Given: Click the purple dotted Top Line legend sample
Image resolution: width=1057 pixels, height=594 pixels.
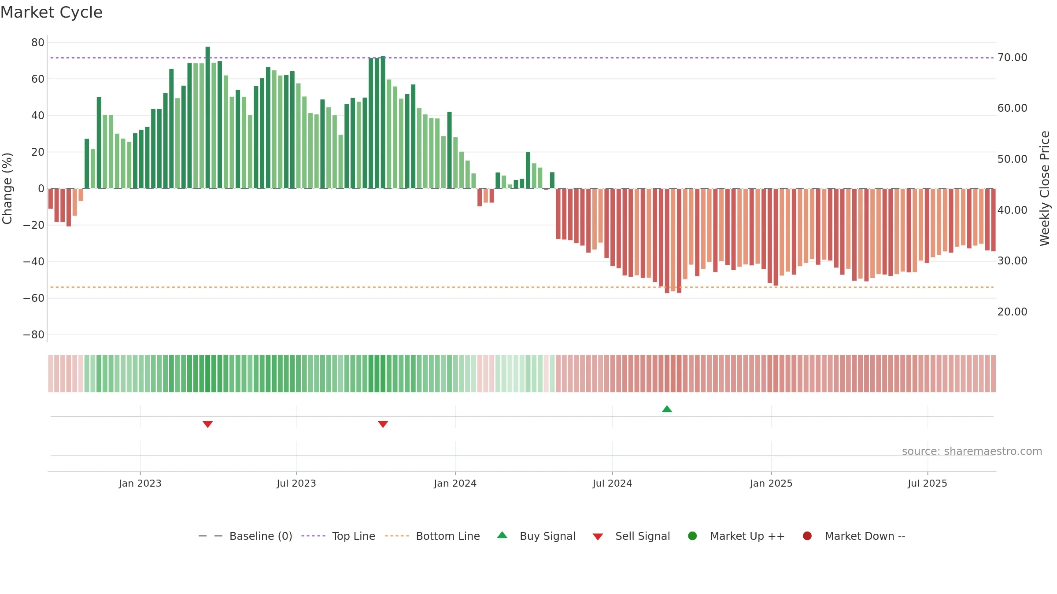Looking at the screenshot, I should [313, 536].
